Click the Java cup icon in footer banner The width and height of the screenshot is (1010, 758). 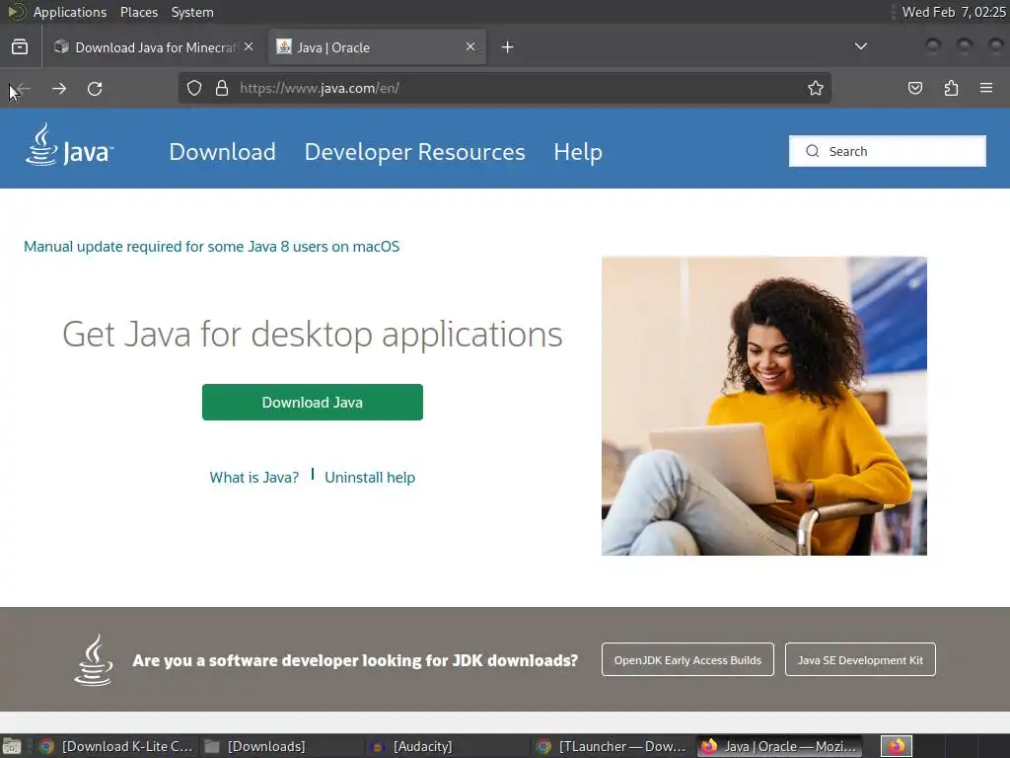(x=94, y=659)
